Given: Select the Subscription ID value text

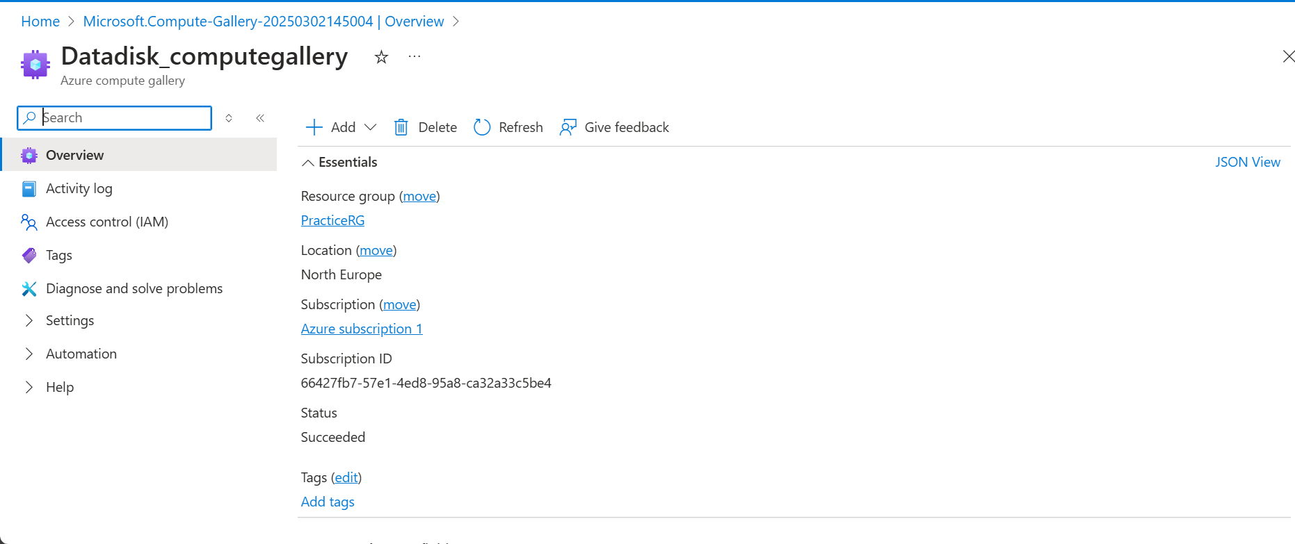Looking at the screenshot, I should tap(426, 383).
